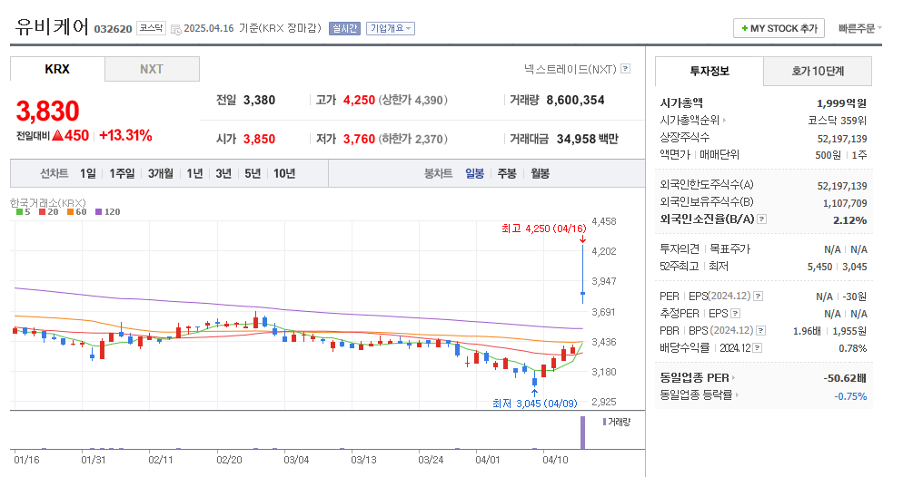Click the 상장주식수 value 52,197,139
The width and height of the screenshot is (903, 477).
coord(842,139)
